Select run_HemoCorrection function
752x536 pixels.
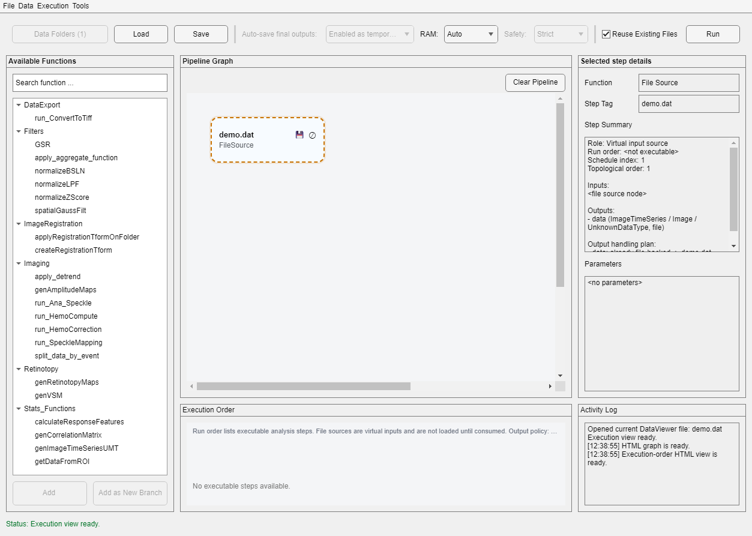click(68, 330)
